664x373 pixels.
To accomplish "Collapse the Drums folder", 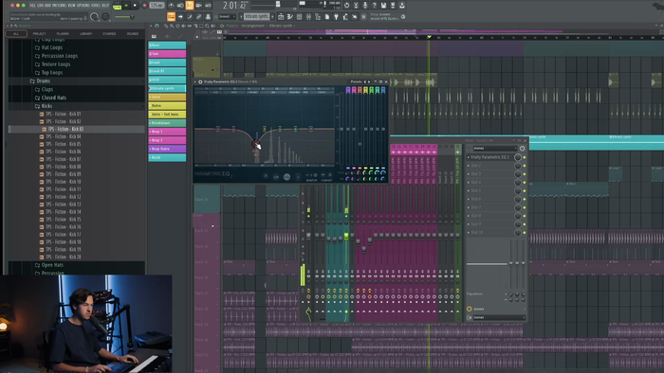I will (x=44, y=80).
